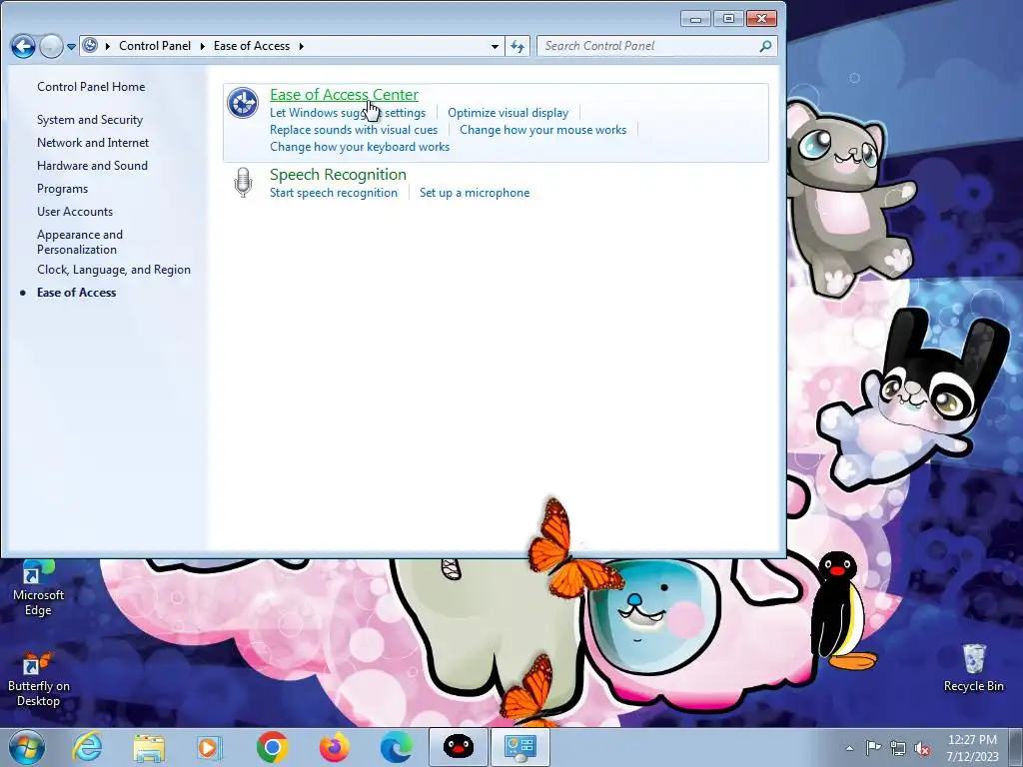Click Let Windows suggest settings link

click(x=348, y=113)
